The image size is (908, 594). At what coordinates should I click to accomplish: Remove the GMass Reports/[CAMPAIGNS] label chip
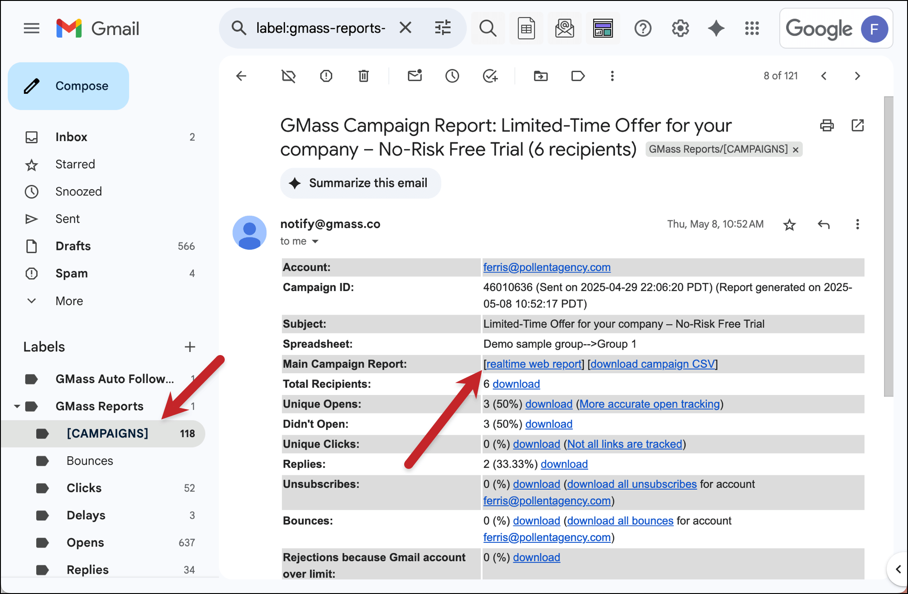click(x=796, y=150)
